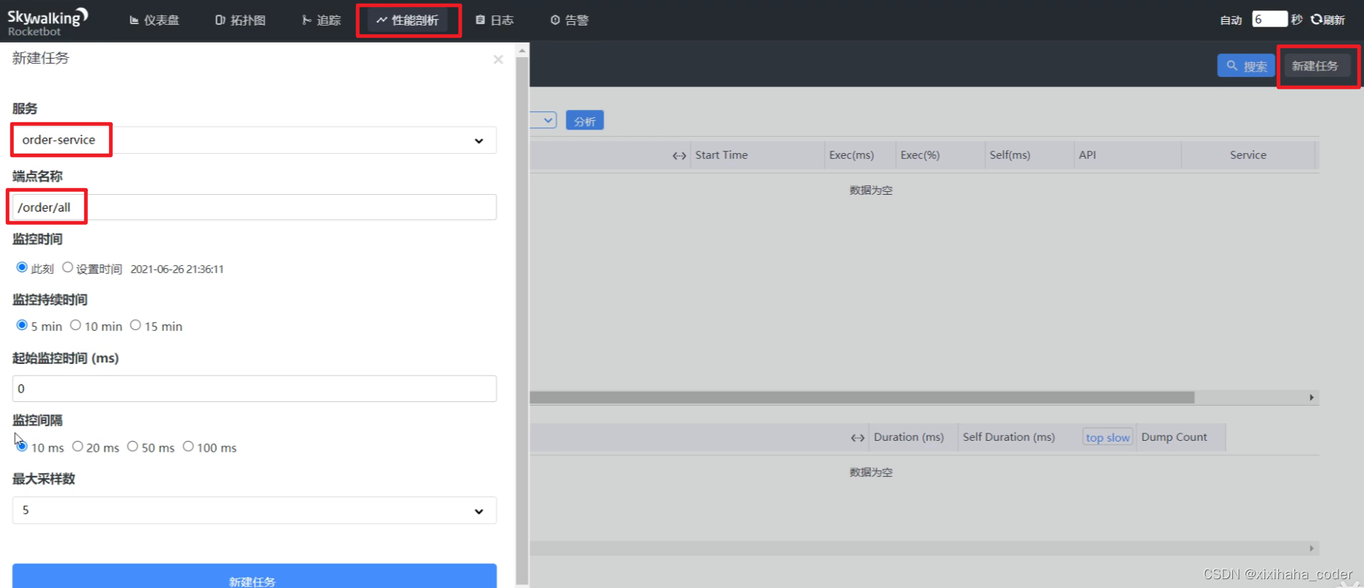Click resize arrows icon before Start Time
1364x588 pixels.
tap(679, 156)
